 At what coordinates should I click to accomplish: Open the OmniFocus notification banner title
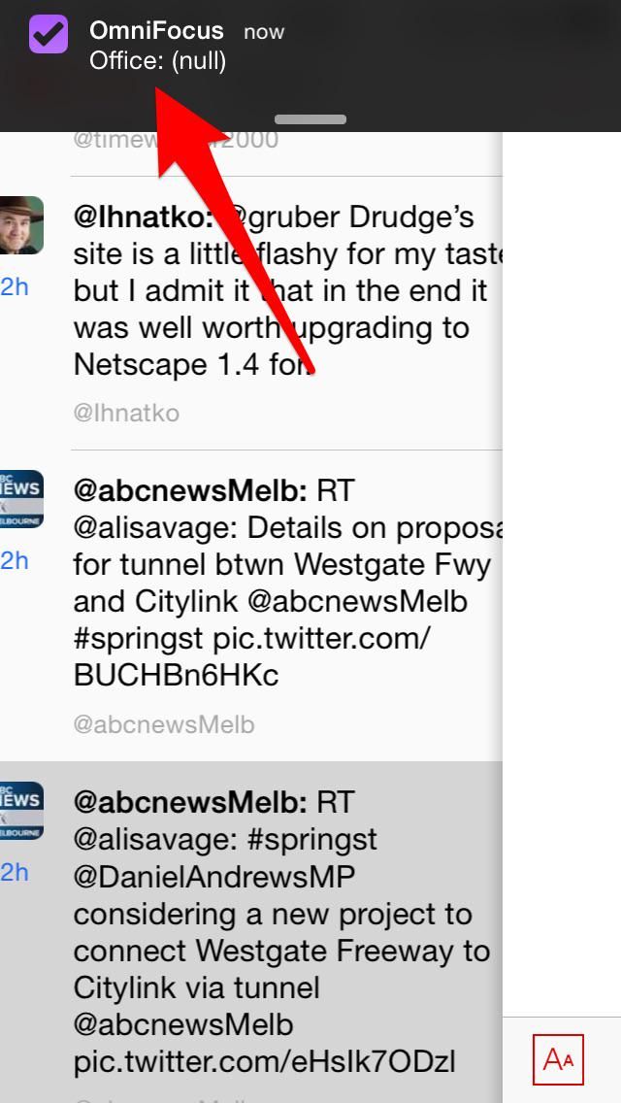click(157, 30)
